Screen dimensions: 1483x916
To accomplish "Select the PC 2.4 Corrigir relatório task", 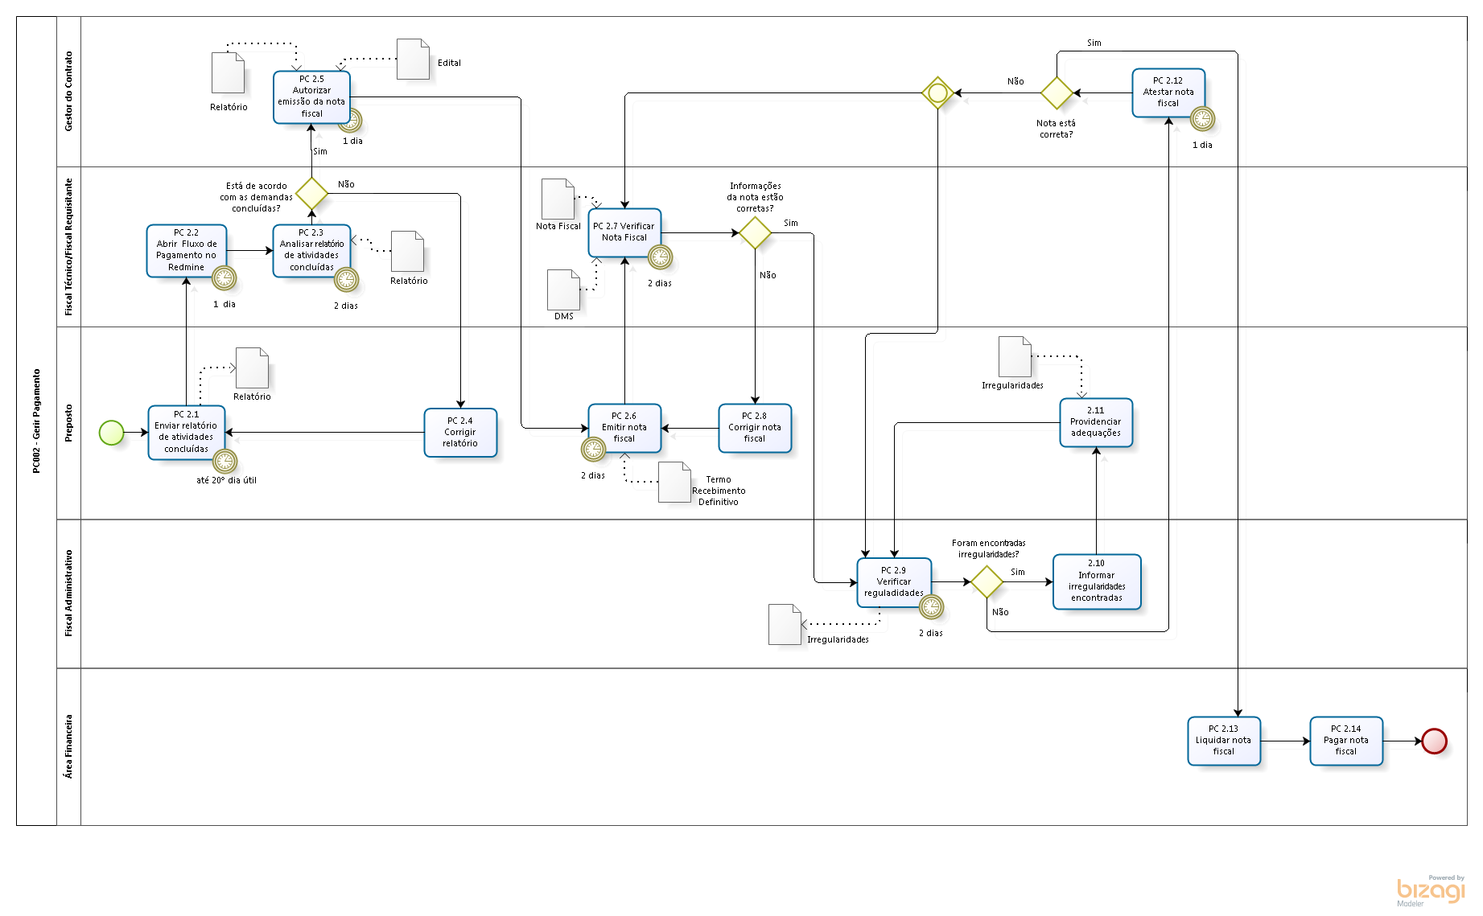I will [460, 433].
